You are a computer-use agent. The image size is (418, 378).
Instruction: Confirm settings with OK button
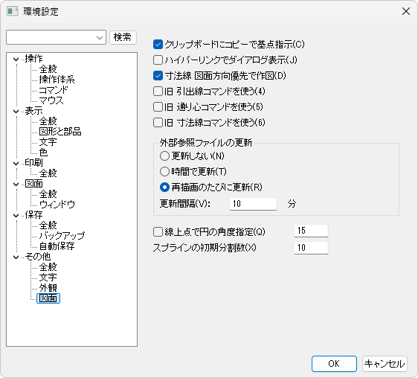pos(334,364)
